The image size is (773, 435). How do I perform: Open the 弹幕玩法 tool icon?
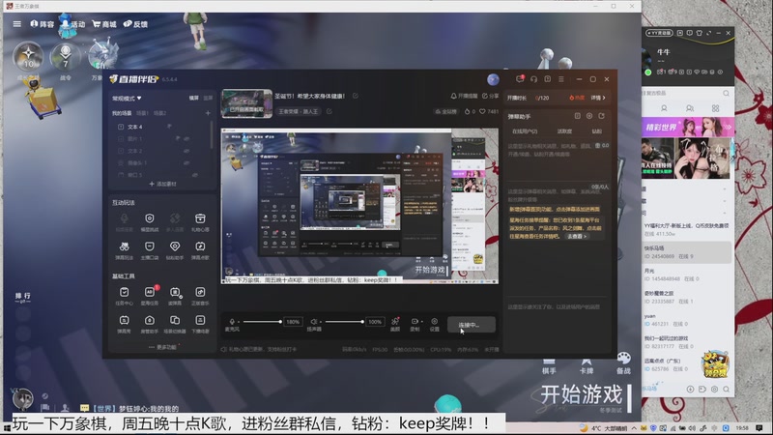[125, 246]
